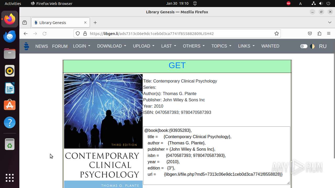Open a new tab with plus button
Screen dimensions: 335x188
pyautogui.click(x=95, y=22)
